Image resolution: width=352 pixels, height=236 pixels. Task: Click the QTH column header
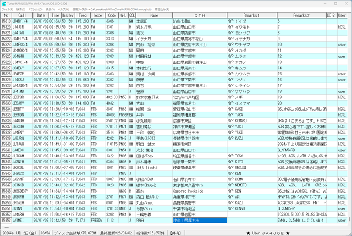(200, 15)
